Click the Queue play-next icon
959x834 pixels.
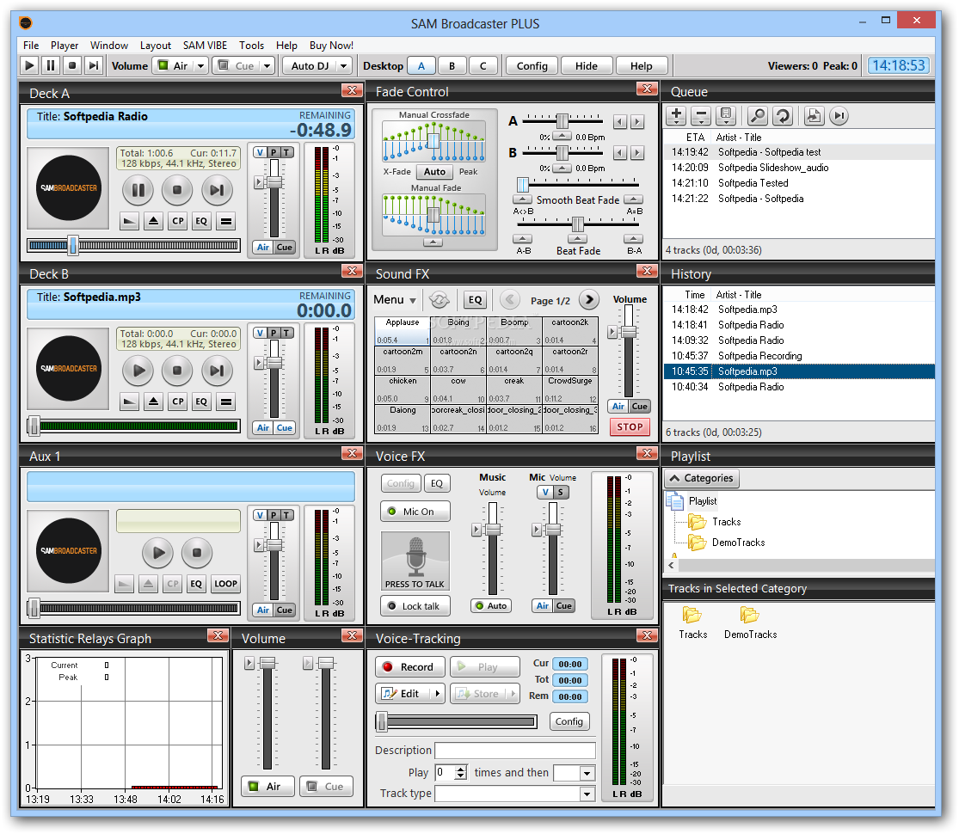(839, 115)
